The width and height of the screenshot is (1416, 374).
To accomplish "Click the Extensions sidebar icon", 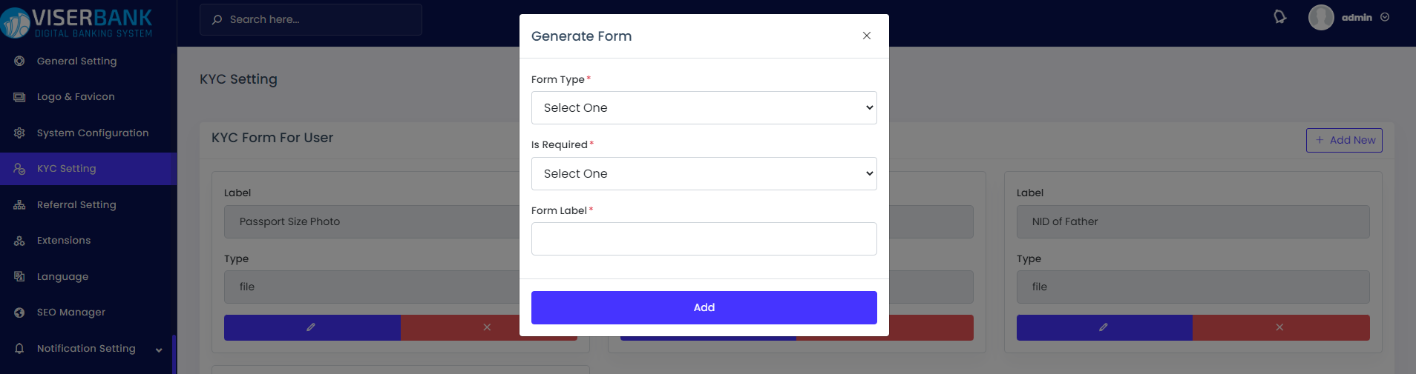I will coord(19,241).
